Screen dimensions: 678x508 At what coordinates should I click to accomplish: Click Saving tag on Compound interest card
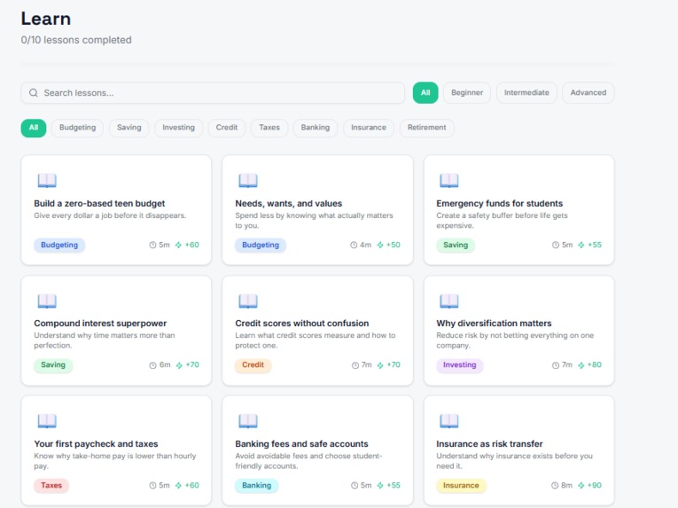tap(53, 365)
